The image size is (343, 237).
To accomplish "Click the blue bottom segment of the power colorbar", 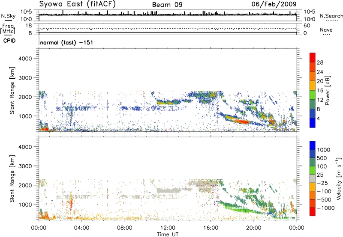I will 313,123.
